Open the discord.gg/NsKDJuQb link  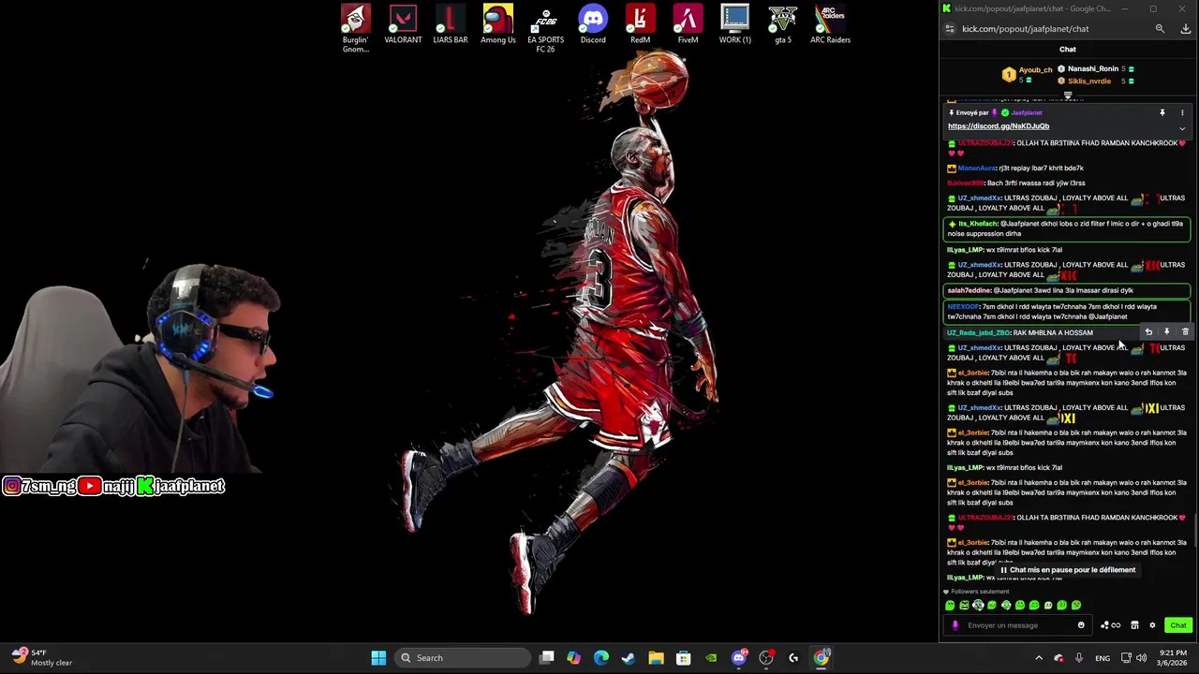999,126
